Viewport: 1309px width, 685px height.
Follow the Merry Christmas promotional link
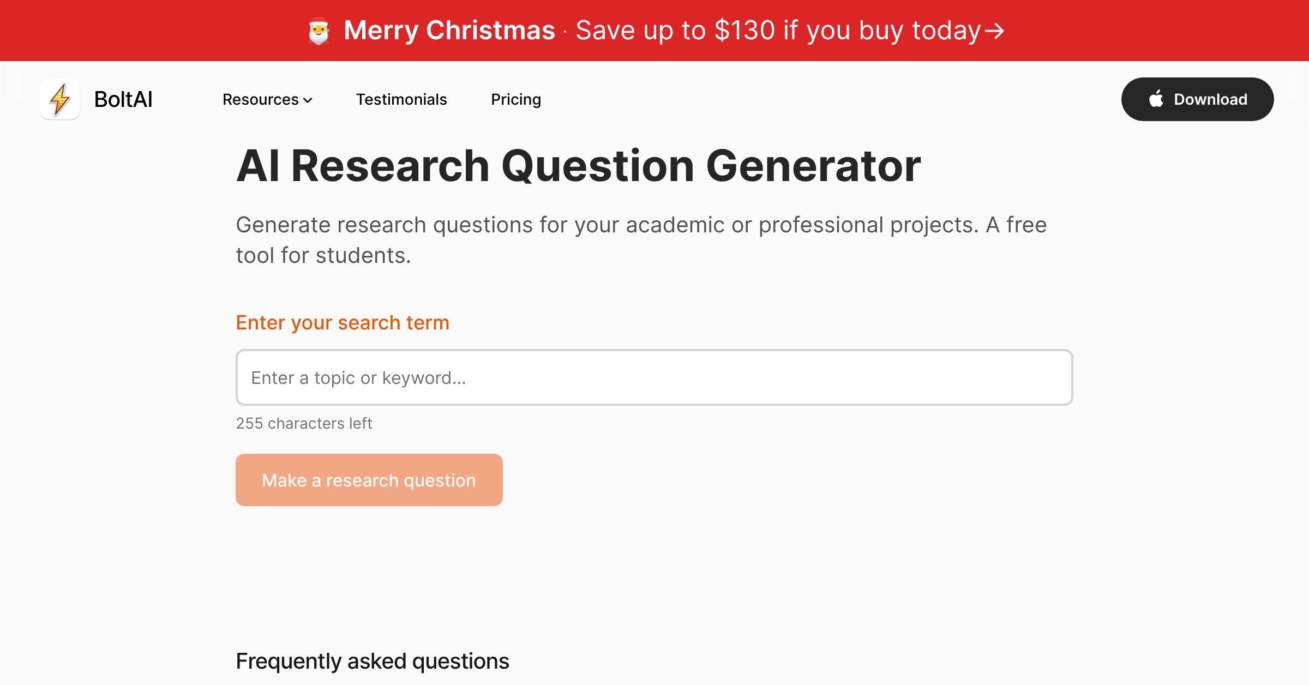click(449, 30)
